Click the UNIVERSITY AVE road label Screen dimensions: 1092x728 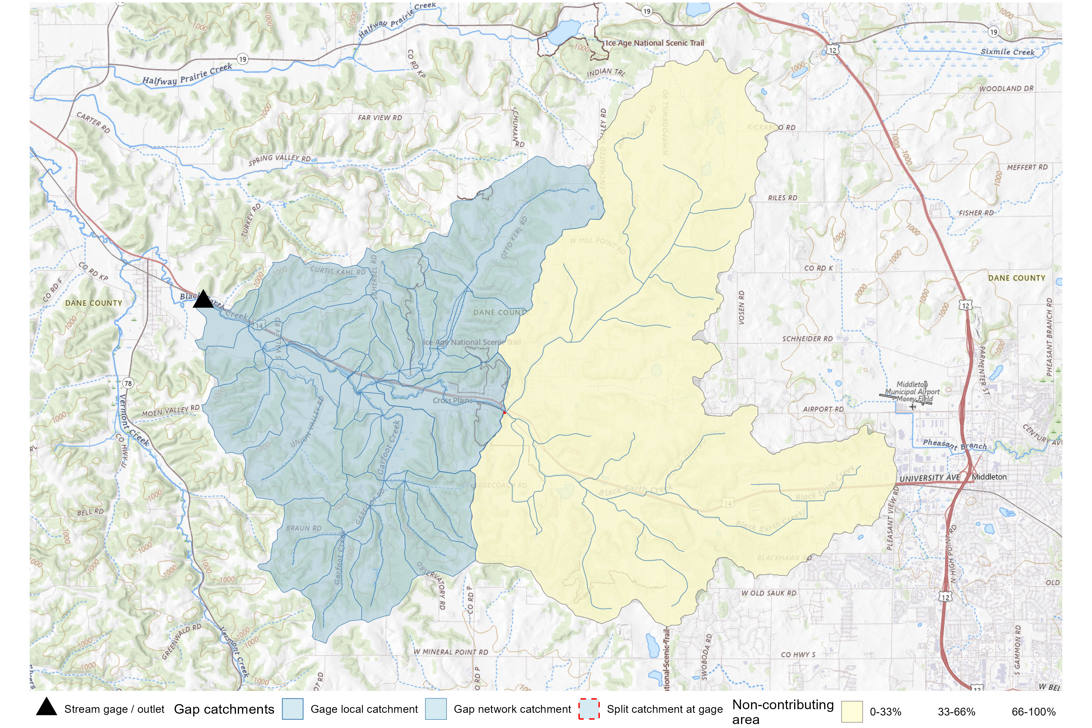click(929, 478)
